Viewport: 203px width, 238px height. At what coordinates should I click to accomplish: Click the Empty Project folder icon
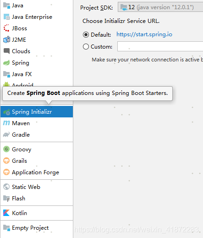pos(6,228)
